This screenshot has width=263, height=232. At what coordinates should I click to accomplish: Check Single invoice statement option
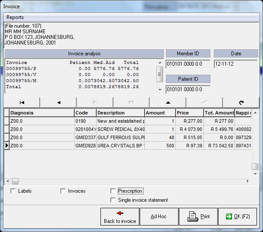(x=113, y=200)
